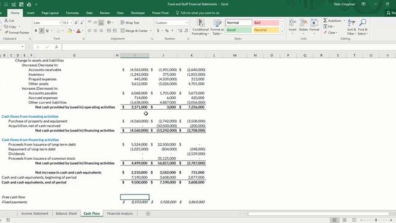This screenshot has width=396, height=223.
Task: Apply the red Font Color
Action: pyautogui.click(x=79, y=31)
